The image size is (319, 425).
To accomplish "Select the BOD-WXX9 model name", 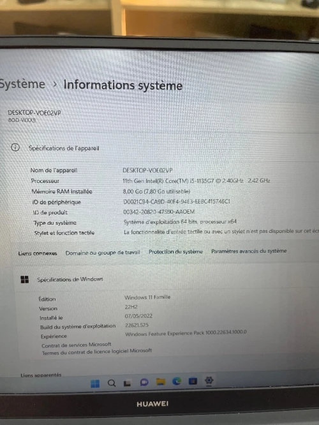I will tap(22, 120).
